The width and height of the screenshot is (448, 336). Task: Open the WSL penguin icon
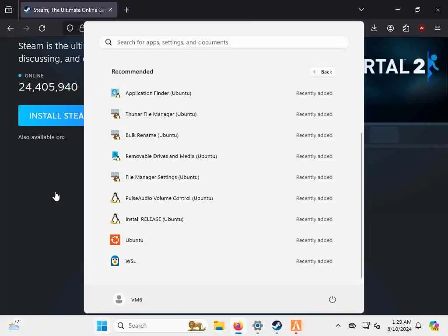coord(115,261)
